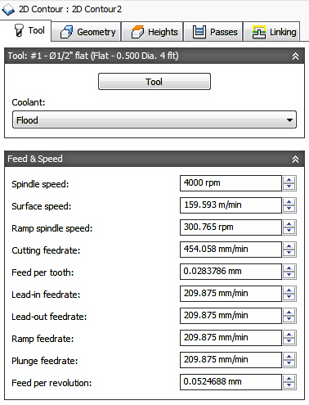
Task: Switch to the Heights tab
Action: tap(152, 32)
